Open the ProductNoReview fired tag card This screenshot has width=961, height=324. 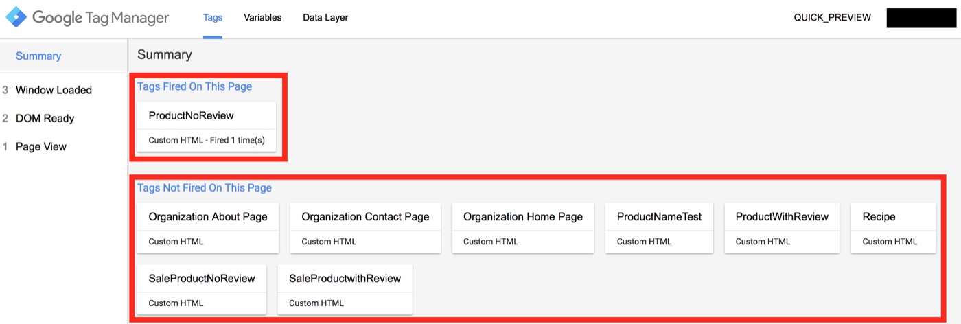[207, 127]
